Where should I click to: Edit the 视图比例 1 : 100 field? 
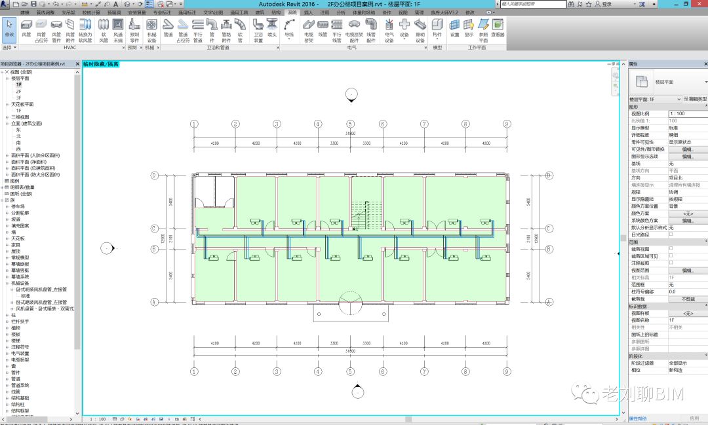coord(687,114)
